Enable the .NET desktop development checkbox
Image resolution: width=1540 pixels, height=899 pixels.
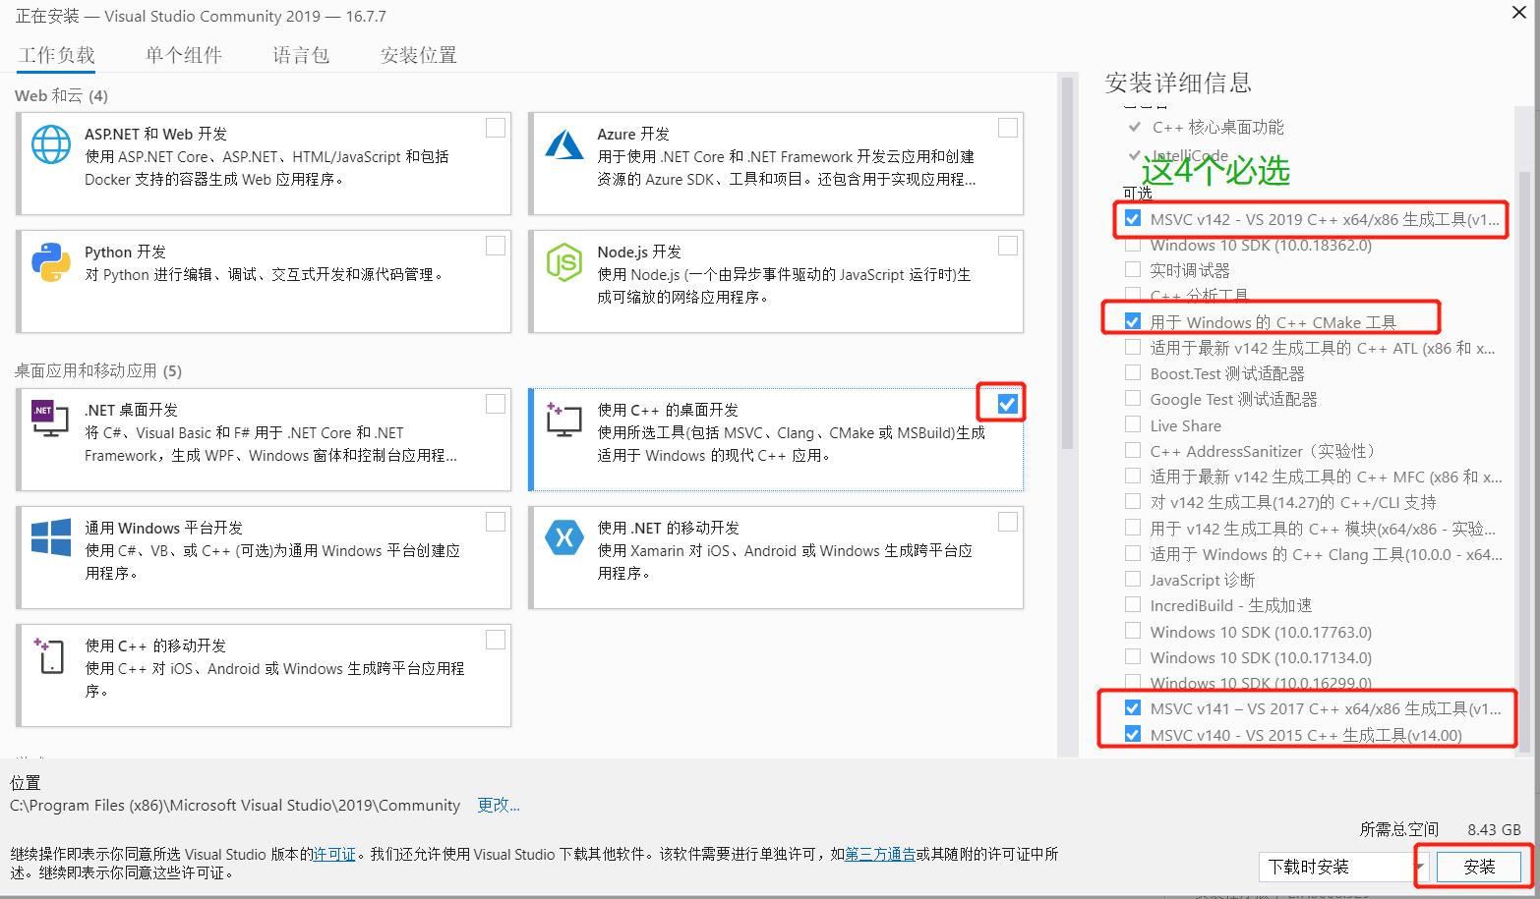tap(496, 404)
